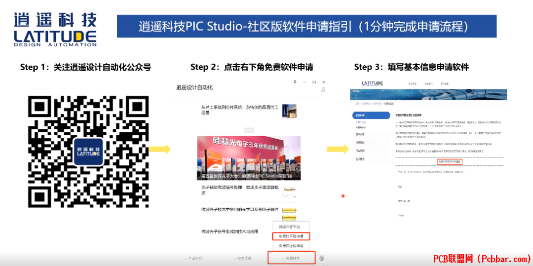Viewport: 533px width, 266px height.
Task: Click the red-outlined apply button on website
Action: [x=450, y=162]
